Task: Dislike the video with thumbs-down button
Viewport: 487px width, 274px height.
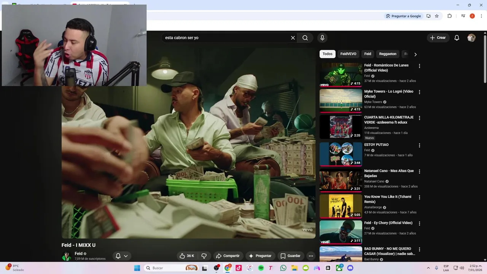Action: (204, 256)
